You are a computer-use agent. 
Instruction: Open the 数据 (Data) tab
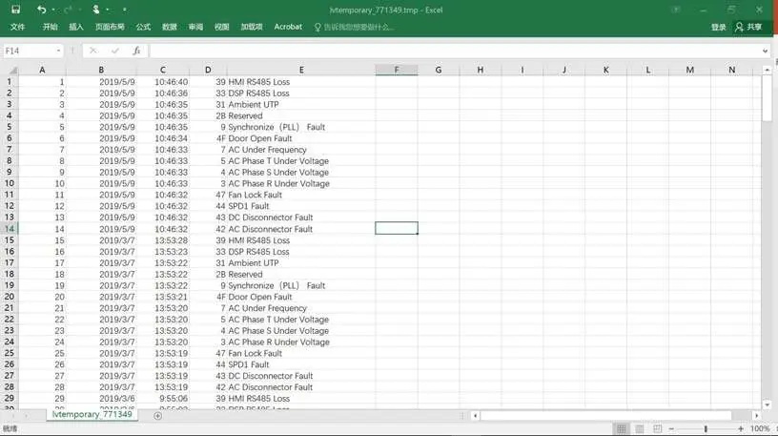tap(170, 27)
